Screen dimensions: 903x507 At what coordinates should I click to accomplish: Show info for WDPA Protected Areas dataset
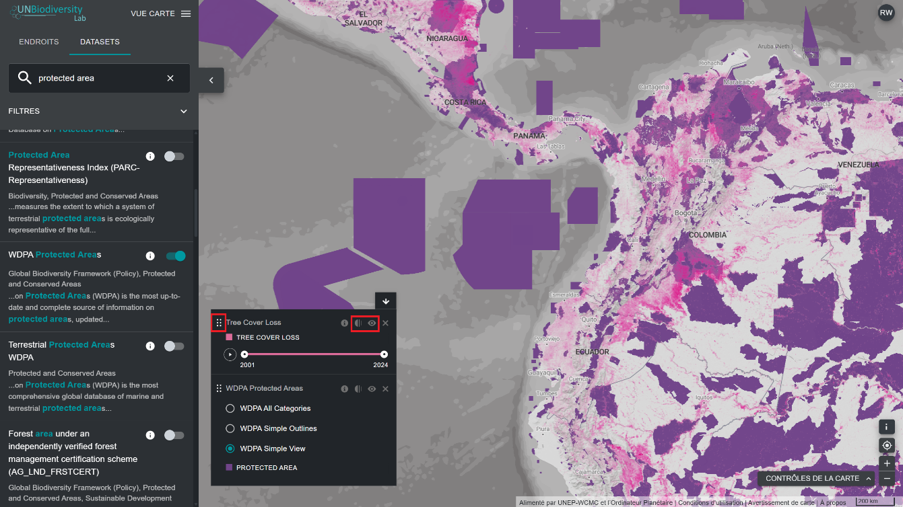point(150,256)
